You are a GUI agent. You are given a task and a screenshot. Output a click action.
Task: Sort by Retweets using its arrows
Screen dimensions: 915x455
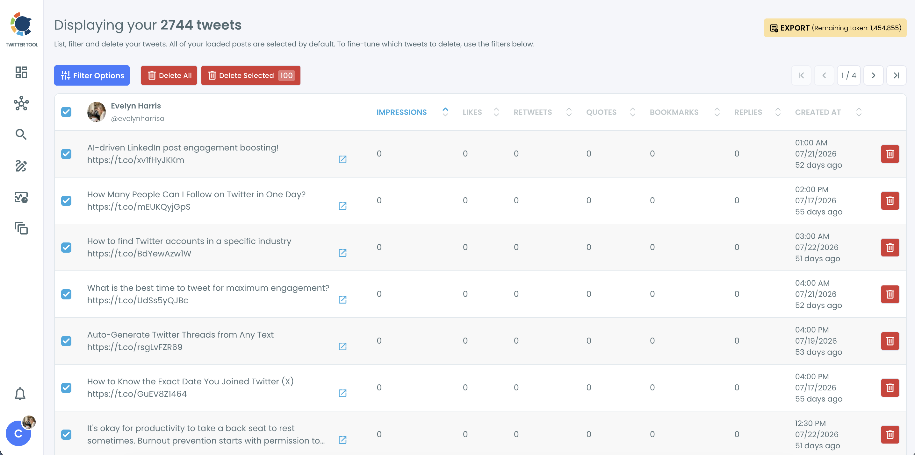pos(569,112)
